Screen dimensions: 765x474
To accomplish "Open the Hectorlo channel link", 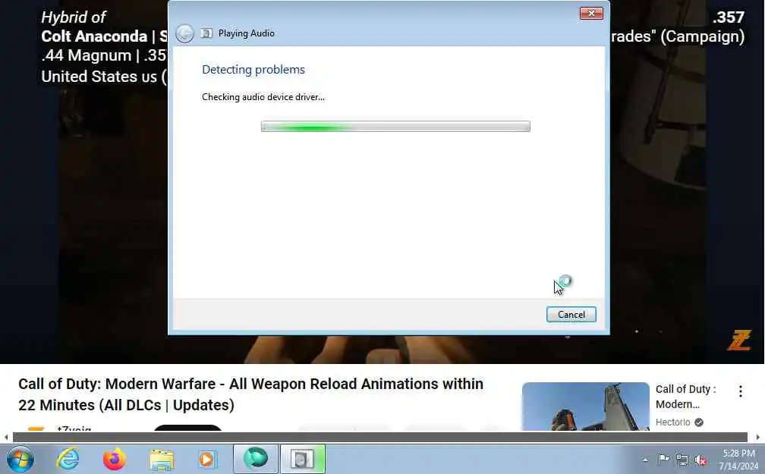I will tap(672, 422).
